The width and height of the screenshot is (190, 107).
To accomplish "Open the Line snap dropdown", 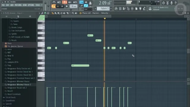I will [x=88, y=9].
